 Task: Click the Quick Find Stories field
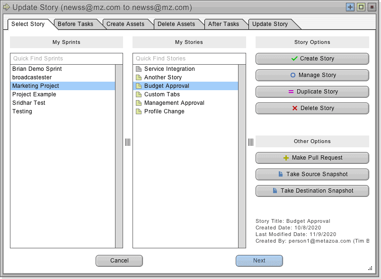point(189,59)
